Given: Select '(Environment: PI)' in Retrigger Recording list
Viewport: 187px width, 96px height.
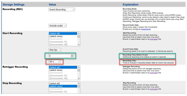Looking at the screenshot, I should [x=63, y=76].
